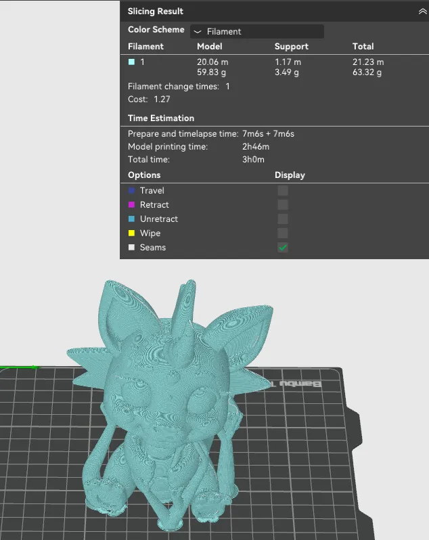429x540 pixels.
Task: Click the Slicing Result title
Action: click(x=155, y=12)
